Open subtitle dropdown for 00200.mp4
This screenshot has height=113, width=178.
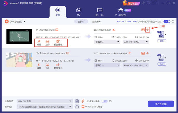click(107, 42)
